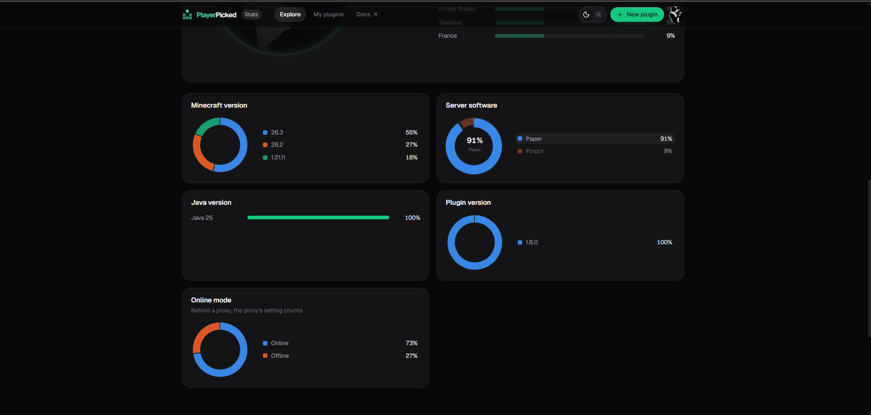Click the Plugin version donut chart
871x415 pixels.
point(475,242)
